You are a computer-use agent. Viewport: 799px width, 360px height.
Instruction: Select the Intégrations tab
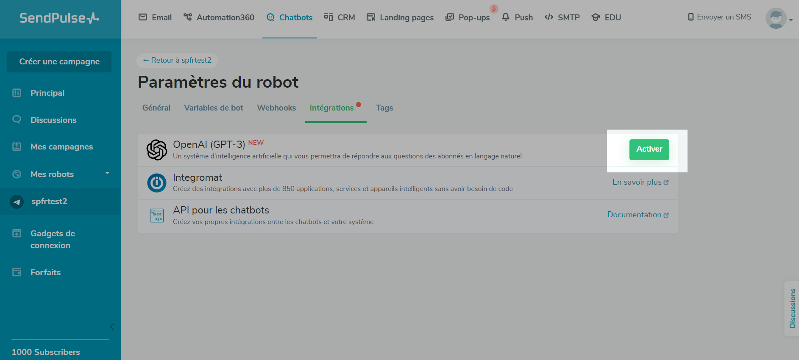(x=331, y=108)
